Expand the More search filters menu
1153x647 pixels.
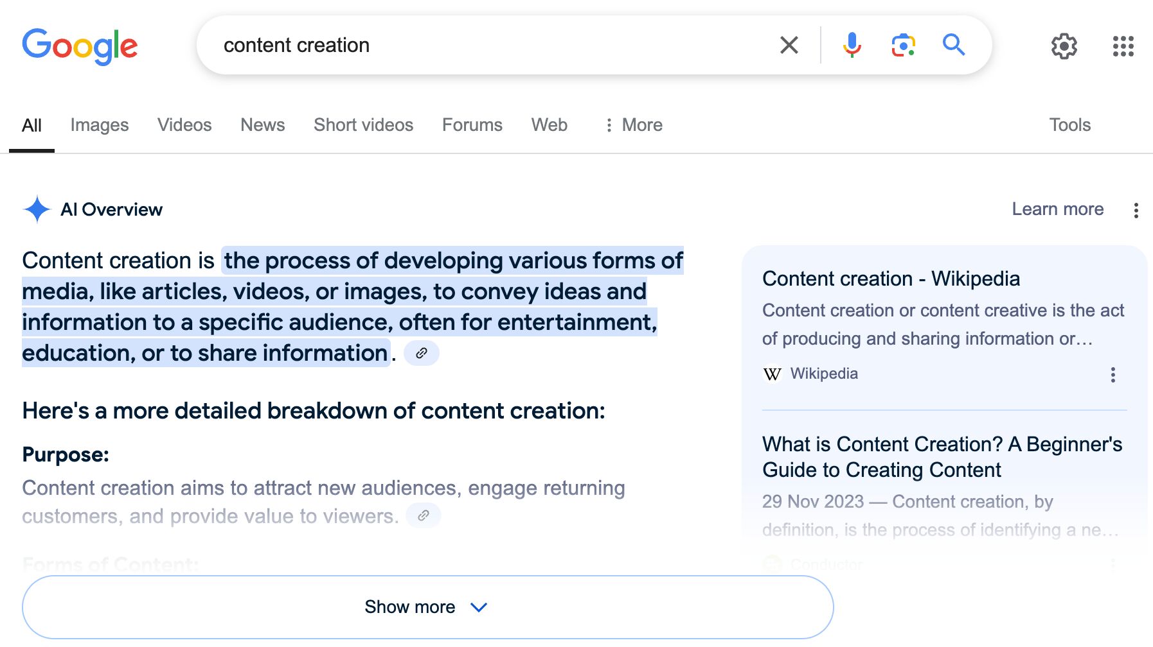click(633, 125)
